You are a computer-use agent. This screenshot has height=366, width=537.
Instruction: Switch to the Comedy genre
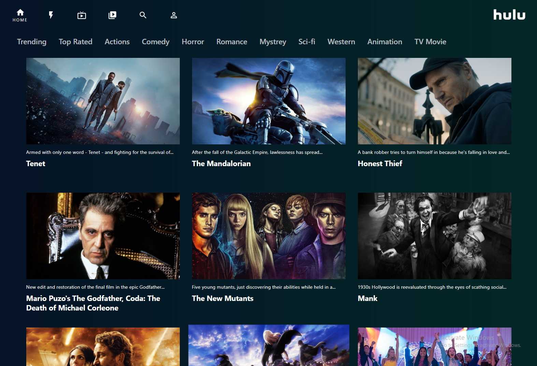pos(156,42)
